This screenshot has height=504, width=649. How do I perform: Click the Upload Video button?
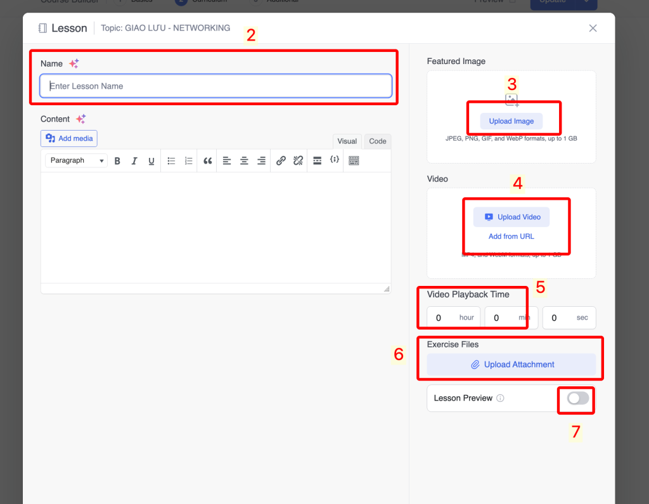click(x=511, y=217)
